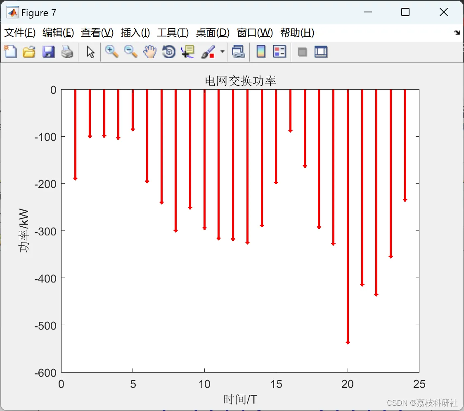
Task: Click the stem marker at time 1
Action: point(76,178)
